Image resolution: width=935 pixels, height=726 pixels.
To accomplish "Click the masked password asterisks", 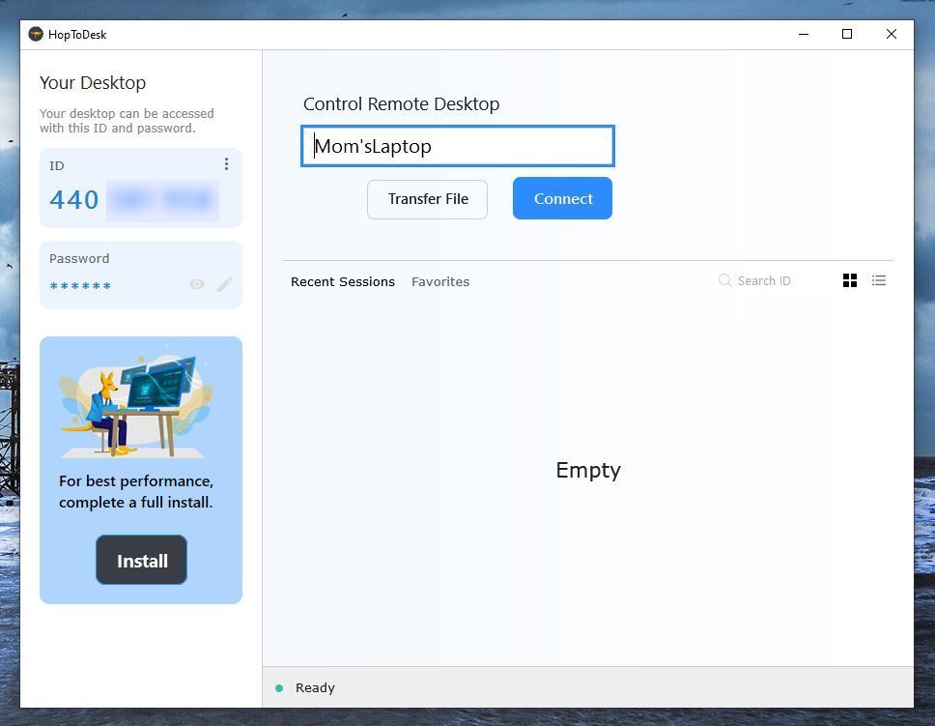I will pos(79,285).
